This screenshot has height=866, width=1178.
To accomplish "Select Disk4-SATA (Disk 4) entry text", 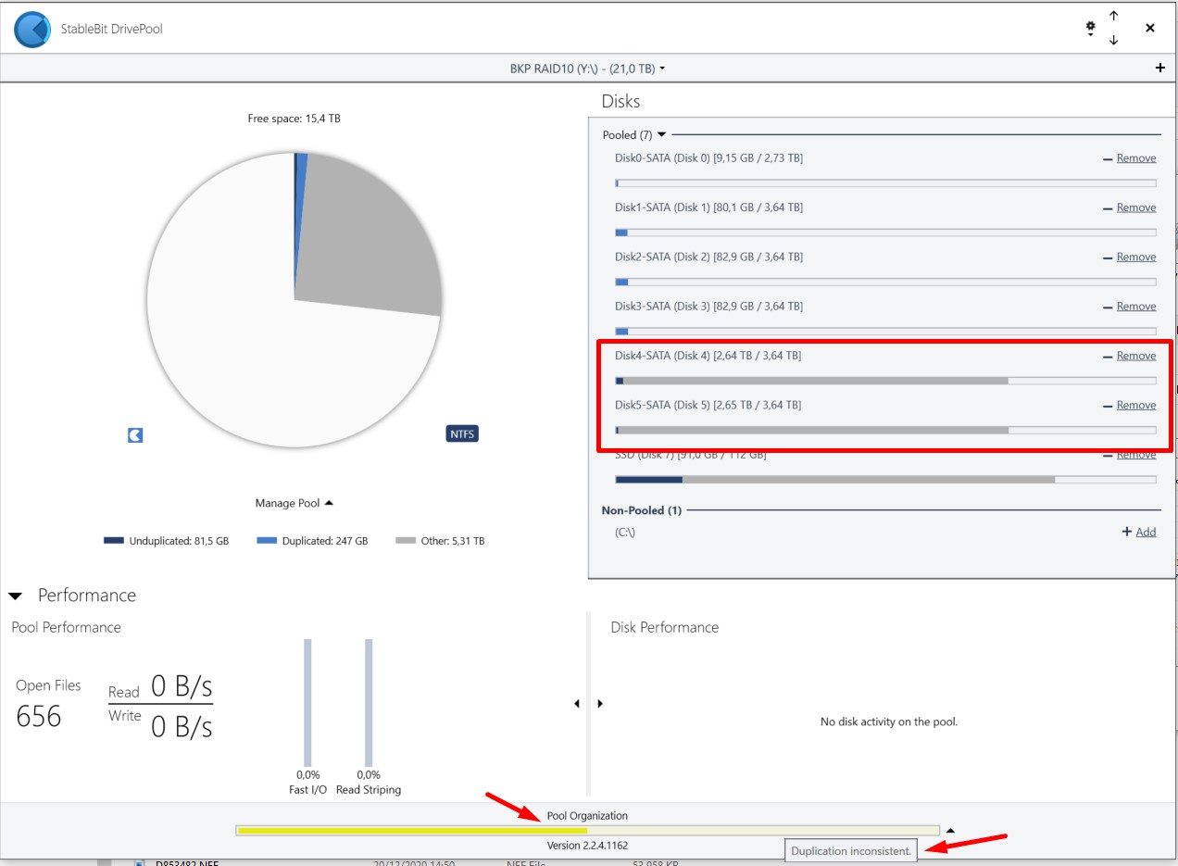I will [708, 356].
